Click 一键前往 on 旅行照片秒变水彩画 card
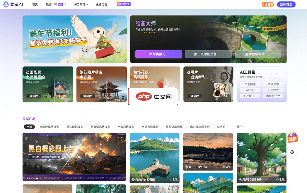 [x=87, y=96]
